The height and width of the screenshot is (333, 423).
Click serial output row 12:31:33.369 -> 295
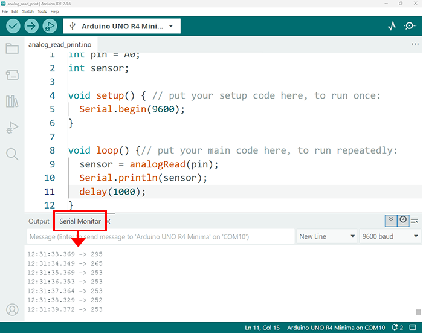pyautogui.click(x=65, y=254)
